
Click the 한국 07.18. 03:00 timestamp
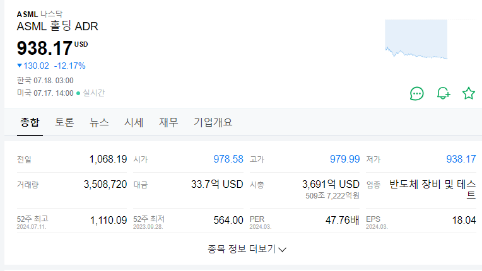pyautogui.click(x=45, y=81)
